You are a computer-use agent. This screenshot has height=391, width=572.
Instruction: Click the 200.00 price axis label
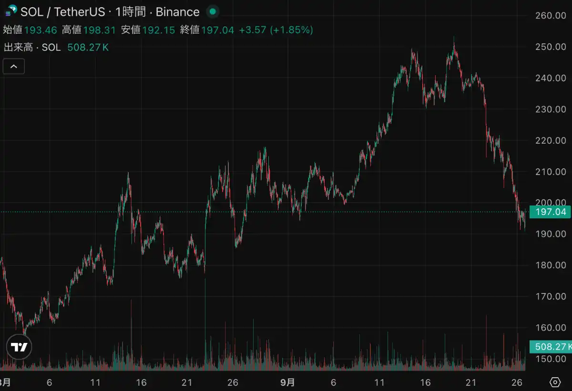pyautogui.click(x=551, y=203)
